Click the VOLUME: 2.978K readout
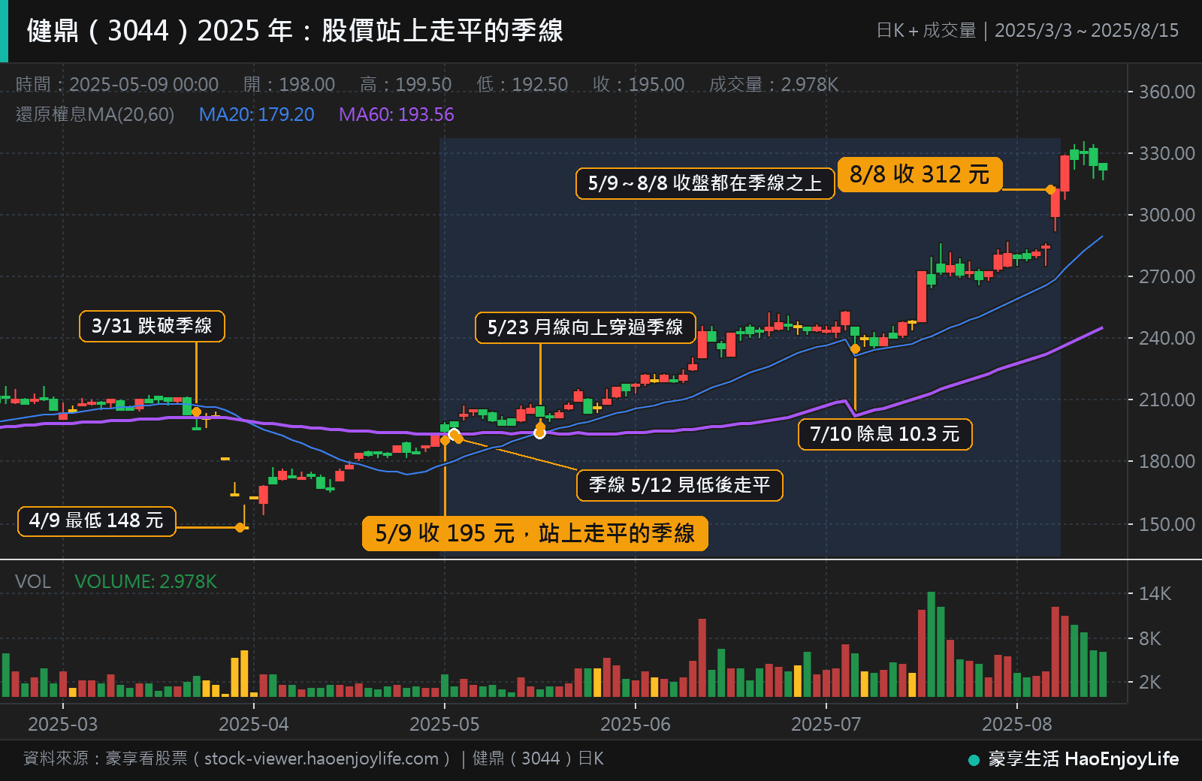The height and width of the screenshot is (781, 1202). [146, 581]
